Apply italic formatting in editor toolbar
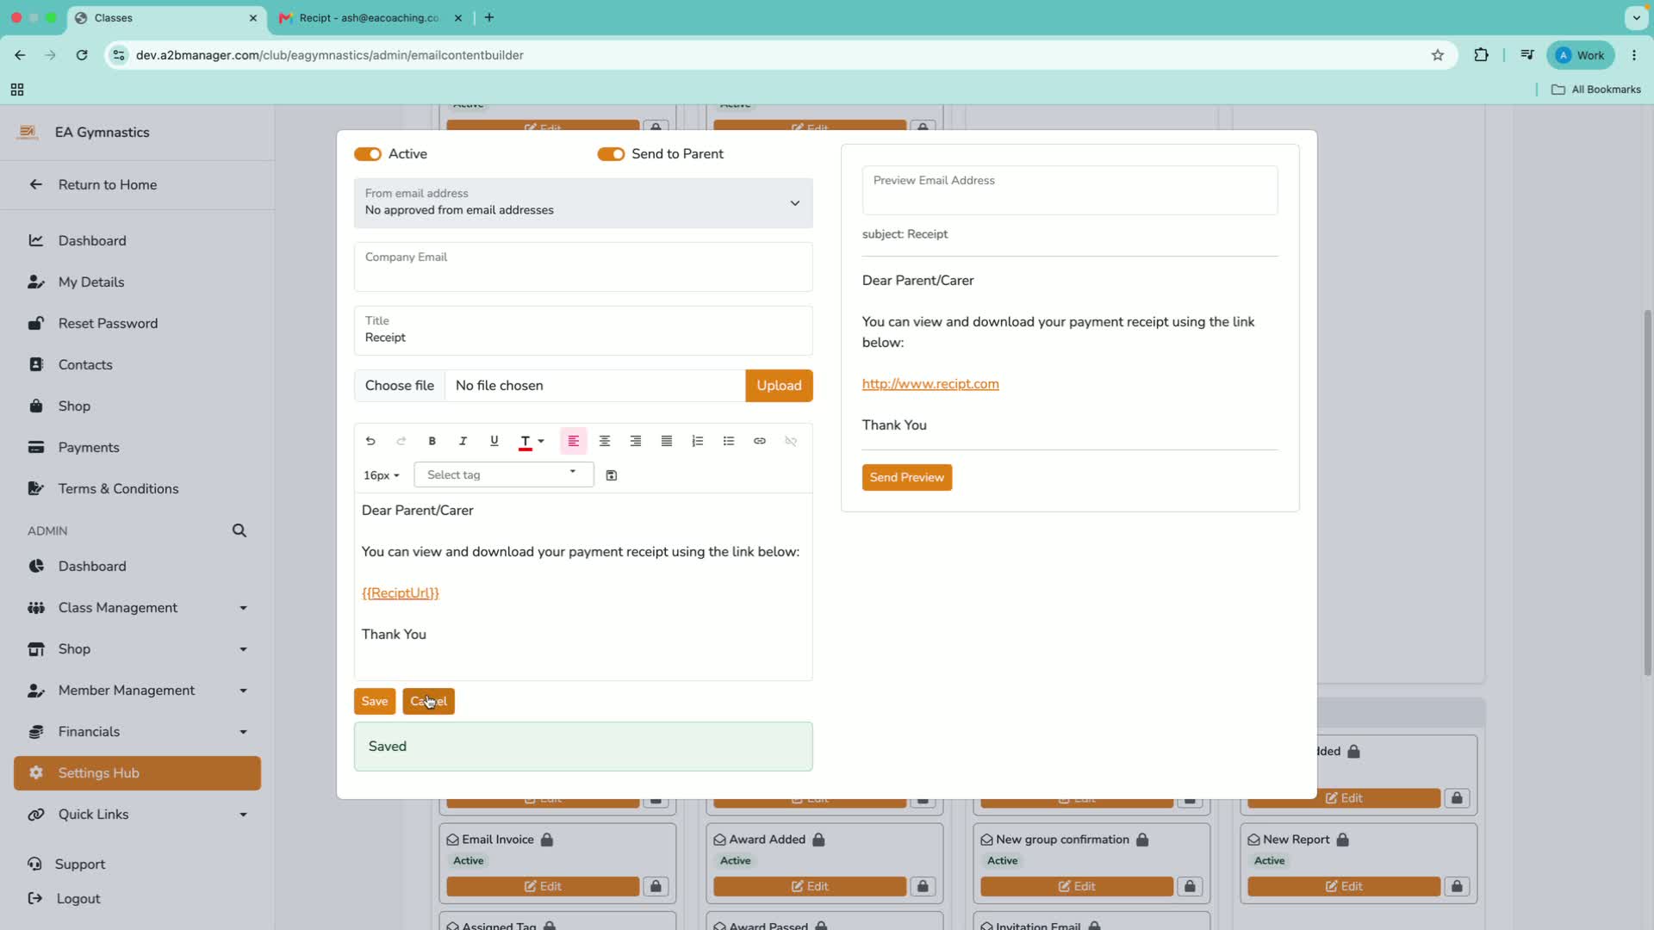This screenshot has width=1654, height=930. click(x=463, y=441)
